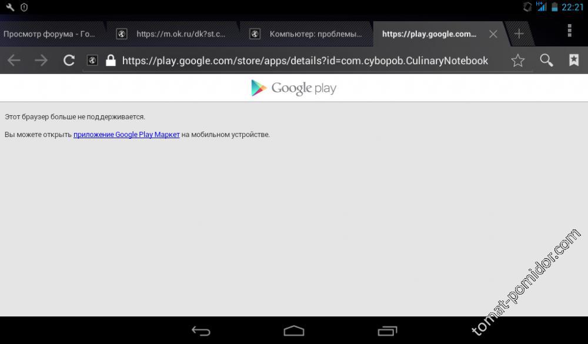The width and height of the screenshot is (588, 344).
Task: Tap the battery status icon
Action: 554,6
